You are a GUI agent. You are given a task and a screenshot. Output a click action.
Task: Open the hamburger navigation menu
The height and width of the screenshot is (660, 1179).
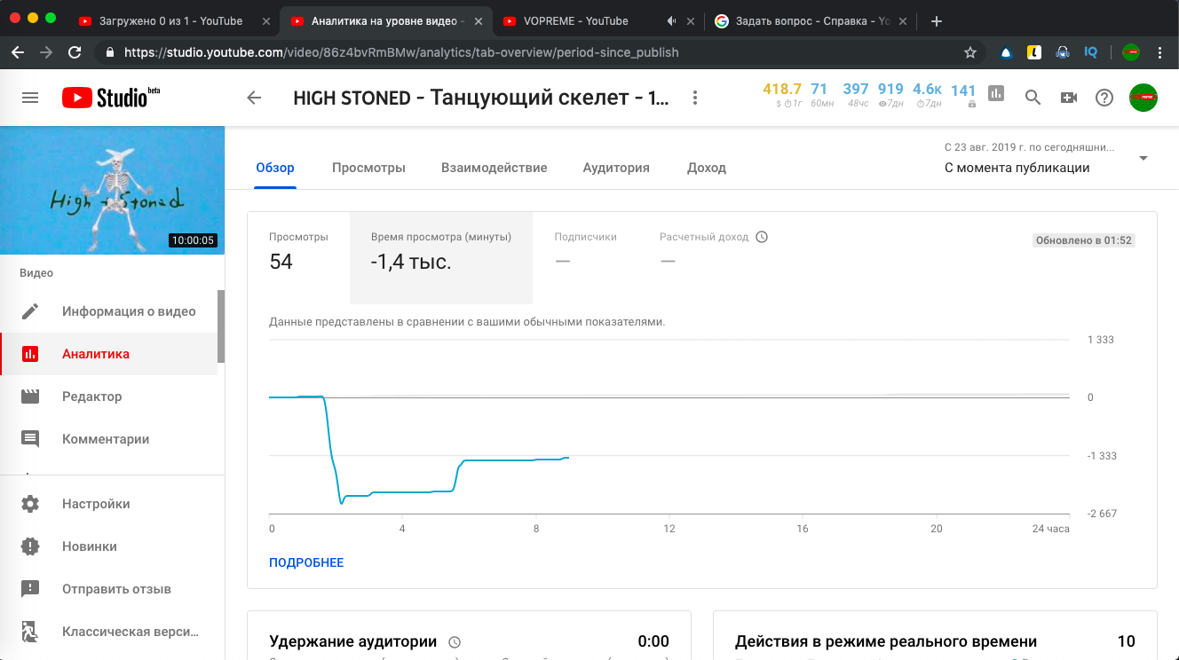point(30,98)
